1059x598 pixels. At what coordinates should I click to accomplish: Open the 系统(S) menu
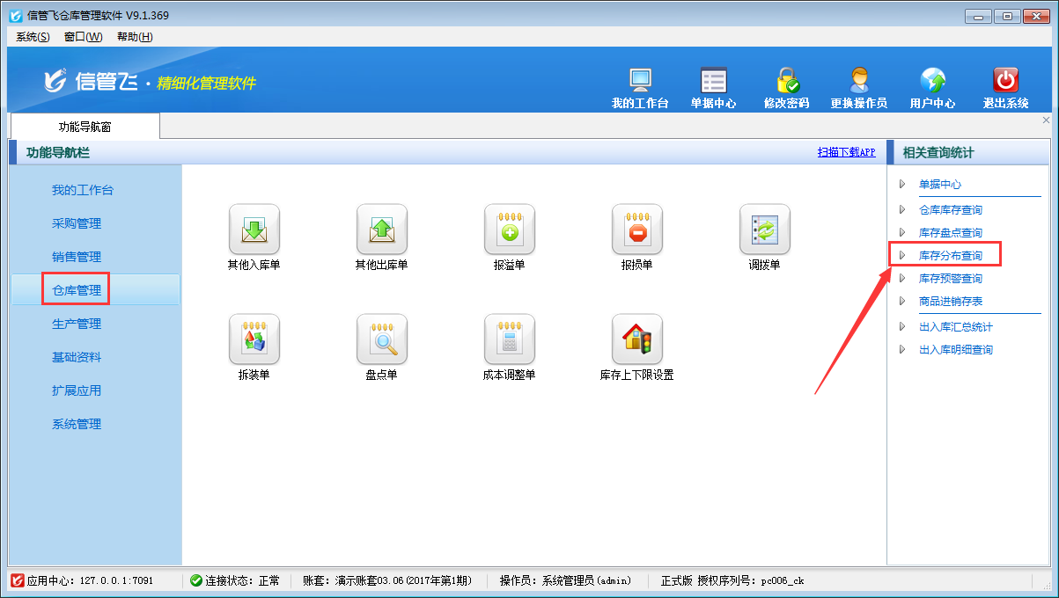coord(33,37)
